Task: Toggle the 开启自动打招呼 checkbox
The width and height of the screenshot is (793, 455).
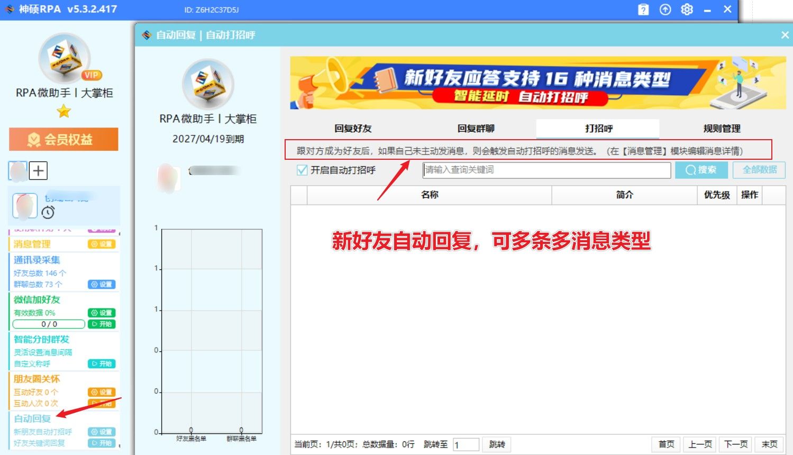Action: (302, 170)
